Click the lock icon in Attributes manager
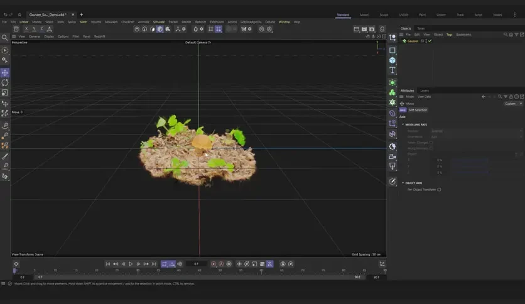 511,97
